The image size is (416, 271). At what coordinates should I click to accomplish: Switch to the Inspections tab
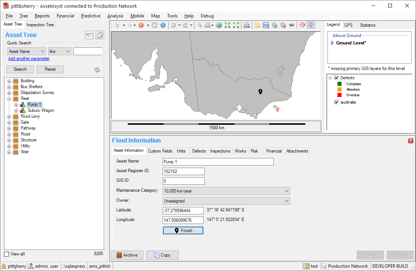point(220,151)
